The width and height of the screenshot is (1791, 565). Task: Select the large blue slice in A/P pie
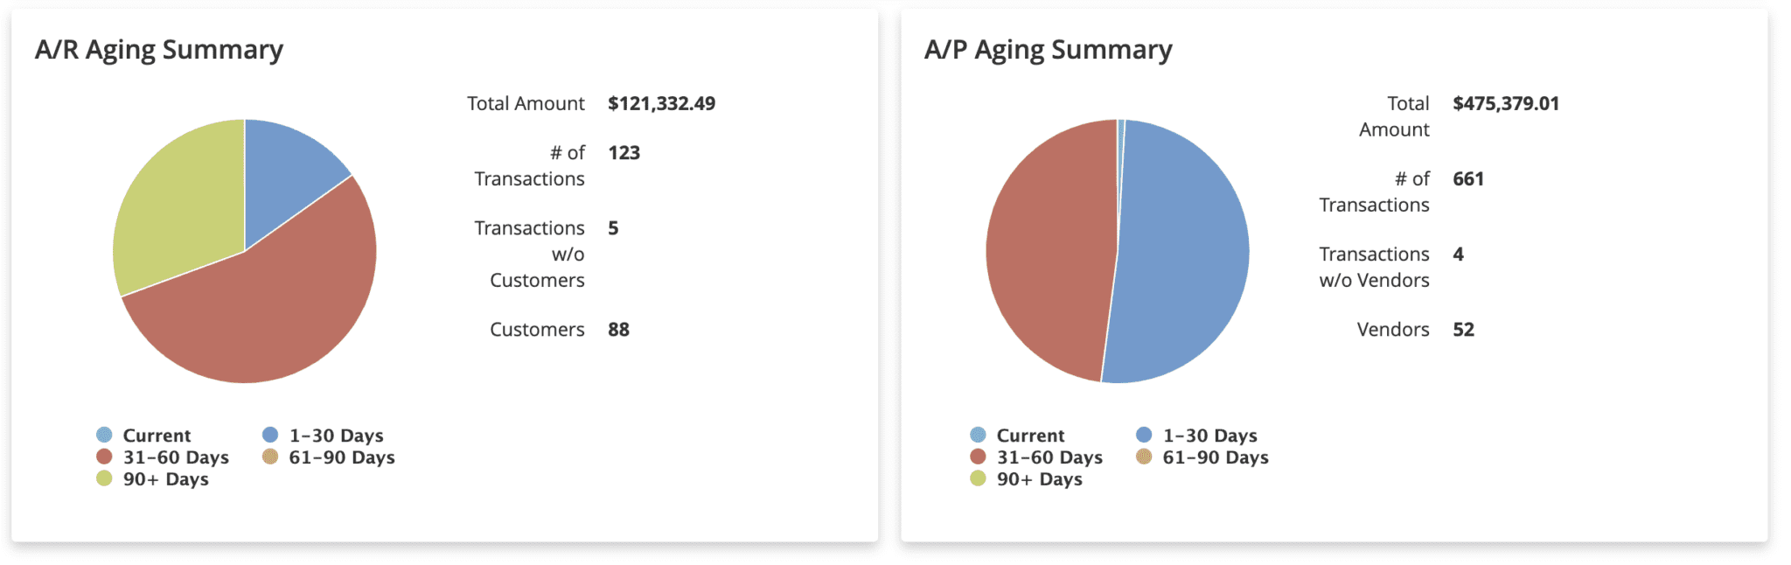(x=1181, y=254)
